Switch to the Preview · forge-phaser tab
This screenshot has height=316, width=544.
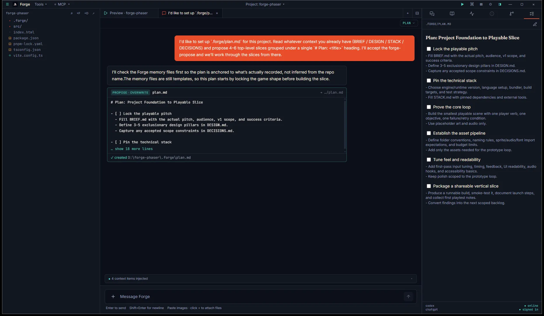129,13
